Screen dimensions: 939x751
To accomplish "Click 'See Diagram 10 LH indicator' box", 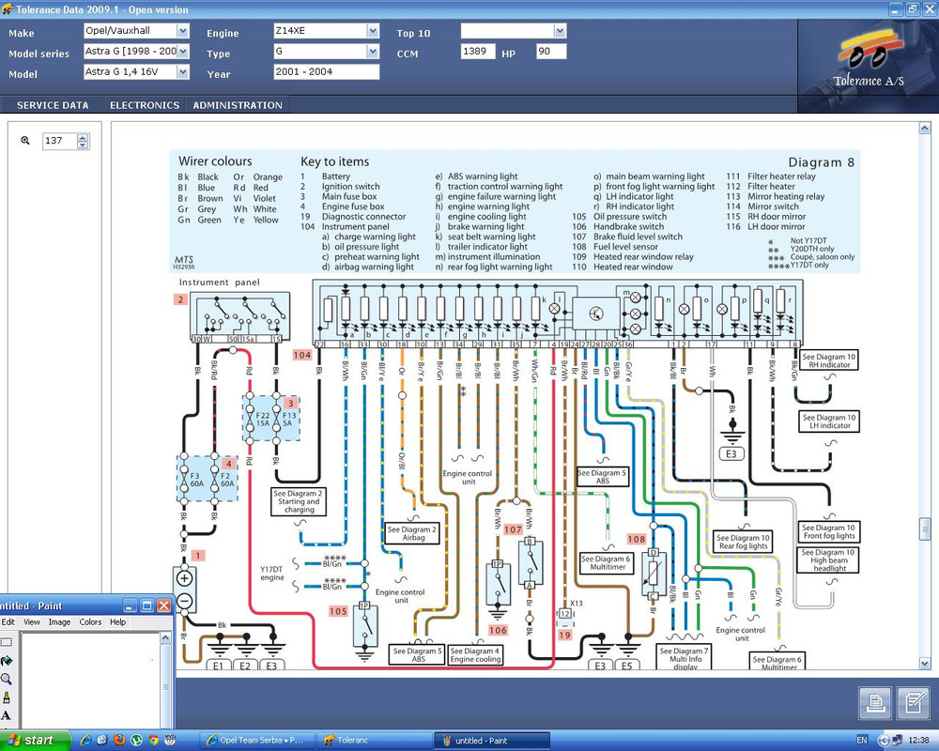I will click(829, 421).
